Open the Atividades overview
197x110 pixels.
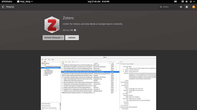click(x=7, y=1)
